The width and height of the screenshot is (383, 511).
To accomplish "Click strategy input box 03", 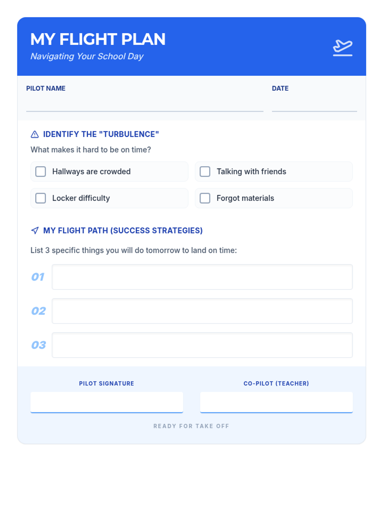I will click(x=202, y=345).
